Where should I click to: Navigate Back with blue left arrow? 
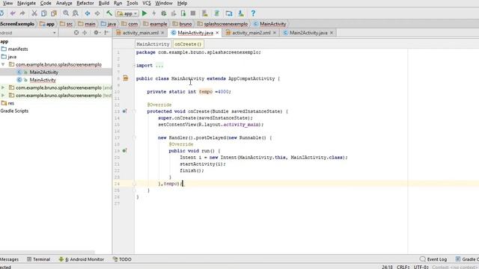coord(88,13)
